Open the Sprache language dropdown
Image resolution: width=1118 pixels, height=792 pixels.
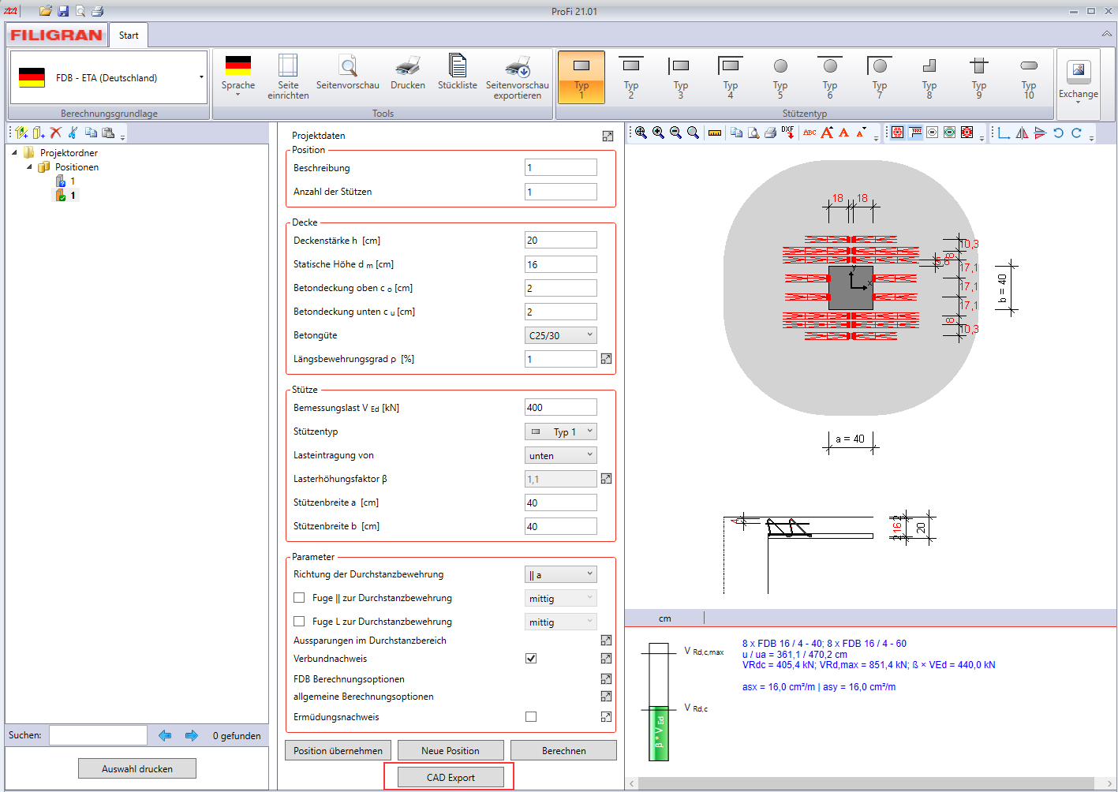(238, 77)
